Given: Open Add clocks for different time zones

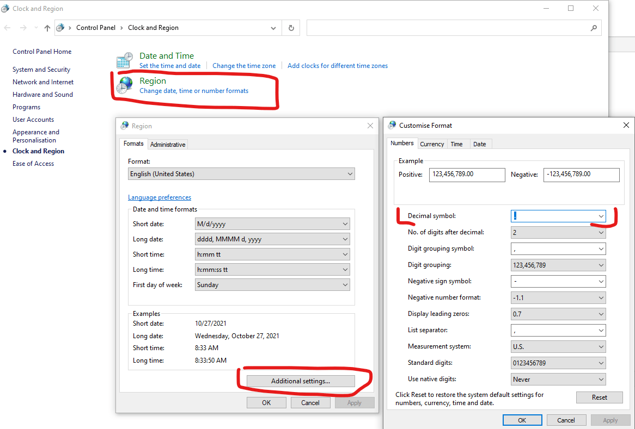Looking at the screenshot, I should tap(337, 65).
